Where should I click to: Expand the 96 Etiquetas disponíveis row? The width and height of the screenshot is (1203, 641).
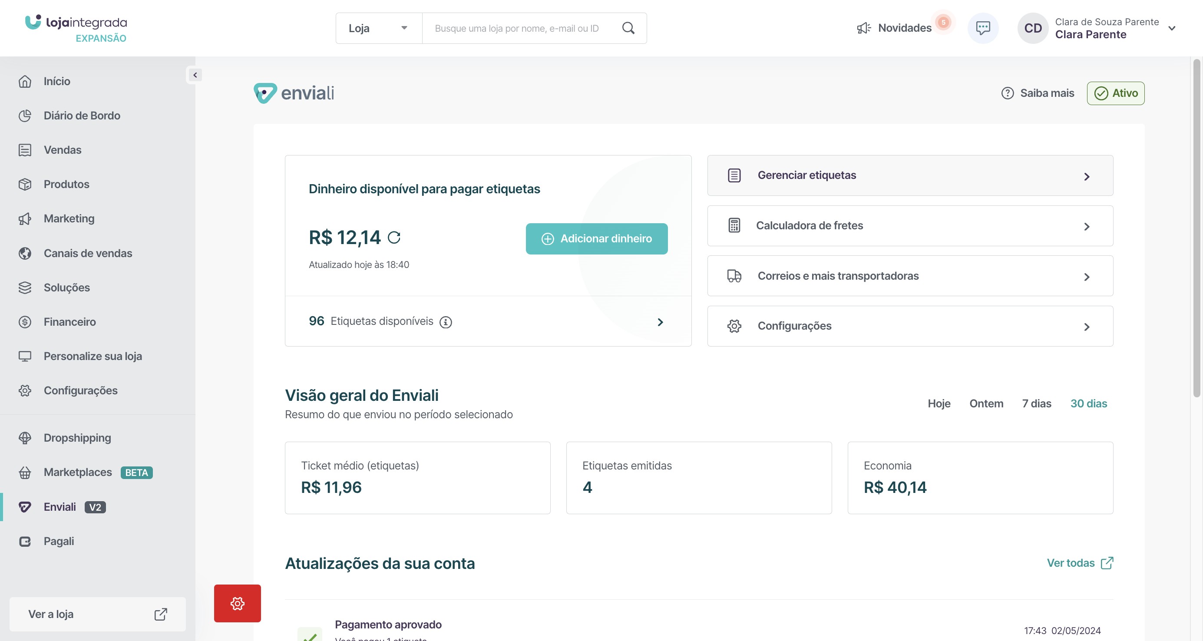click(x=660, y=322)
